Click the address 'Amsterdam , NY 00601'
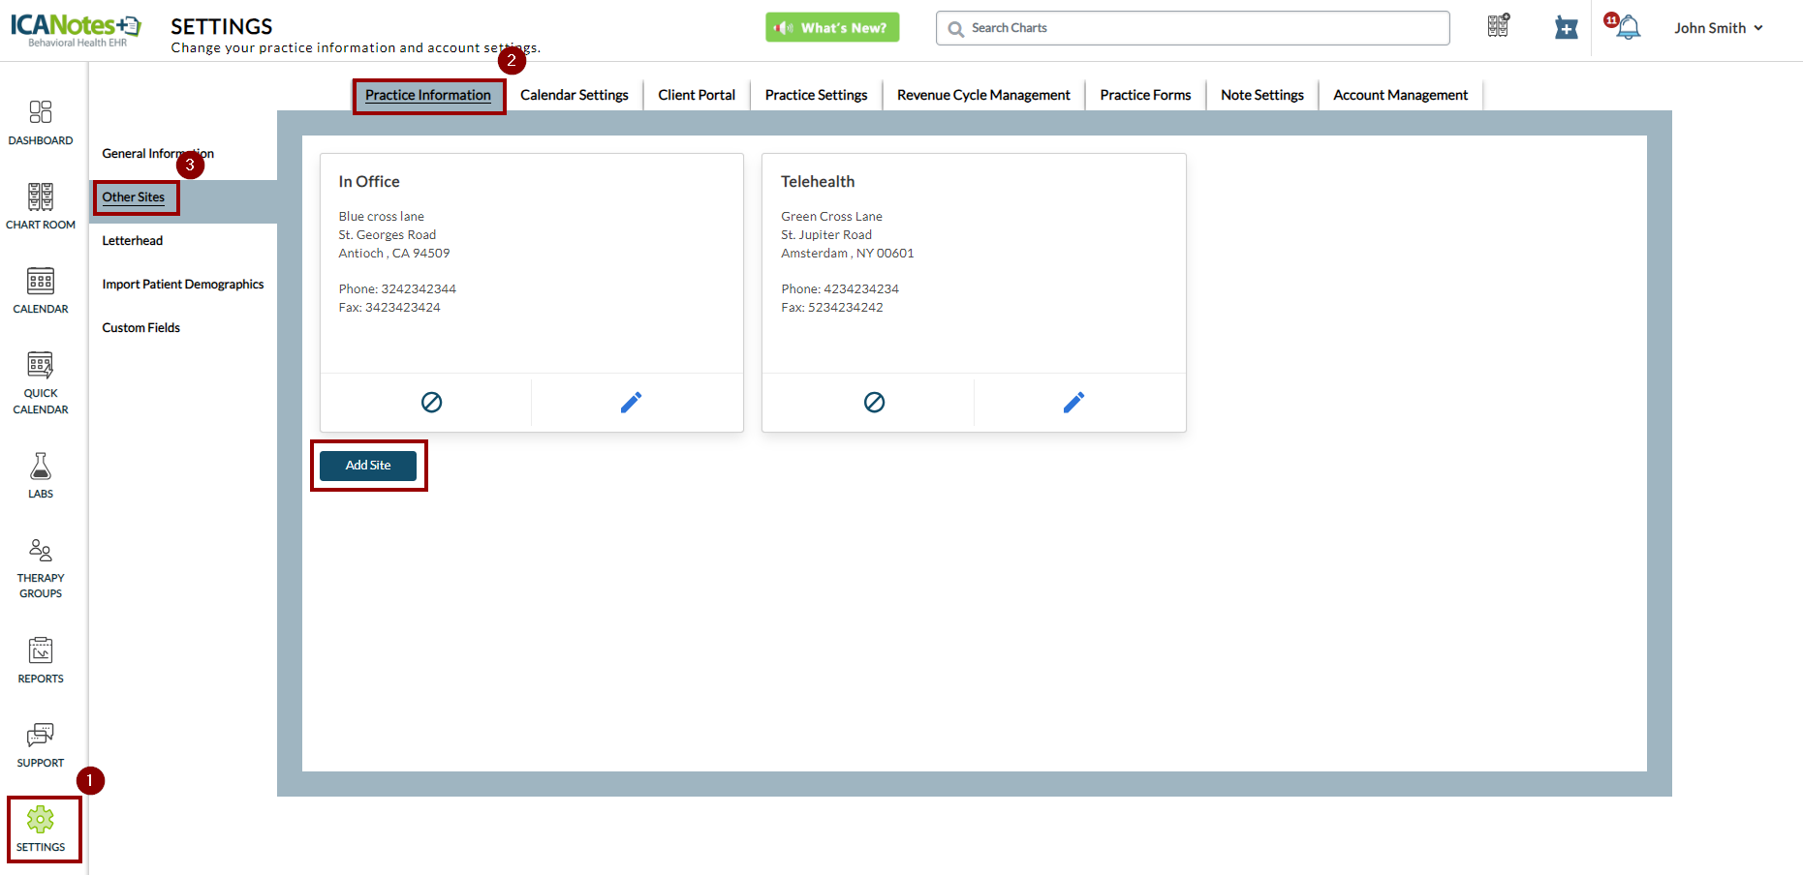 [x=848, y=254]
